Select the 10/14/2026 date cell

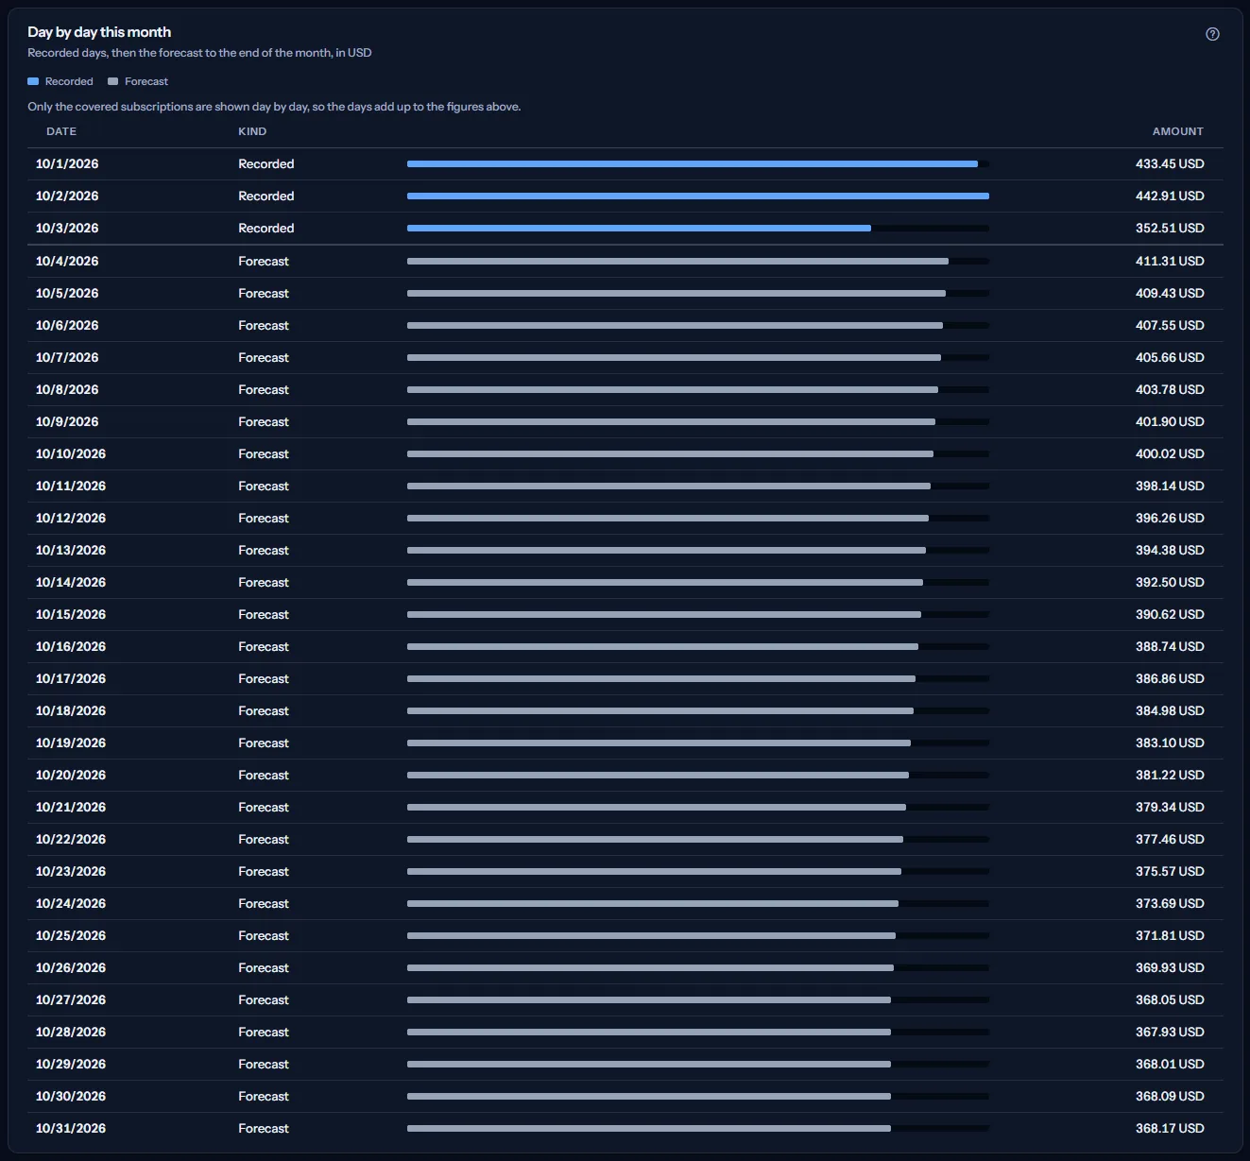click(71, 582)
